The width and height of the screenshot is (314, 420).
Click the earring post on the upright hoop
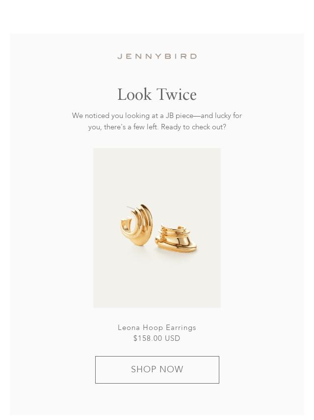(130, 208)
